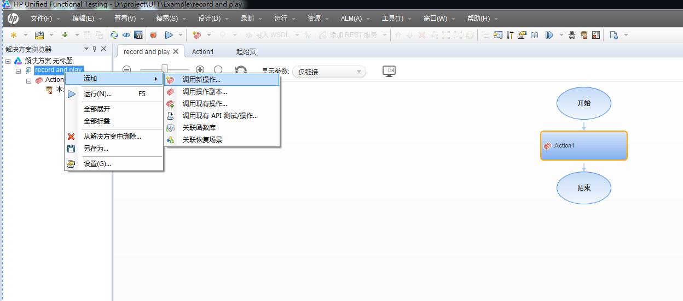Select the Action1 node on canvas
Screen dimensions: 683x301
pos(584,145)
